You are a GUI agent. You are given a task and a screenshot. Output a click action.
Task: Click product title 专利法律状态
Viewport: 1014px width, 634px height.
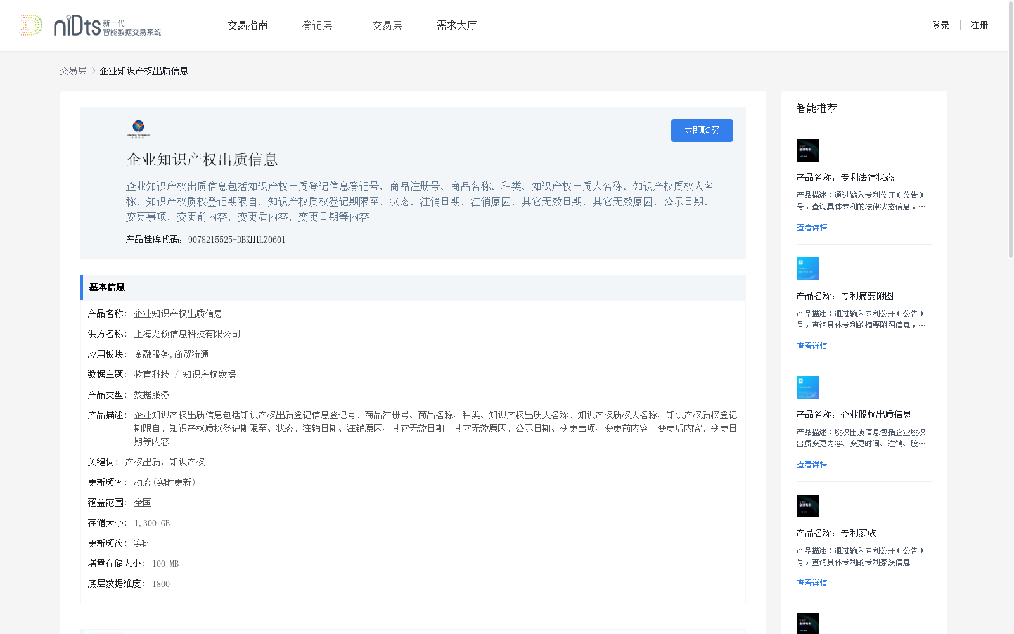pos(845,178)
